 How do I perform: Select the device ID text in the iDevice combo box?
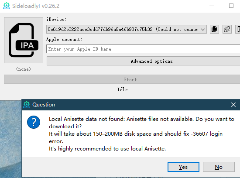100,29
